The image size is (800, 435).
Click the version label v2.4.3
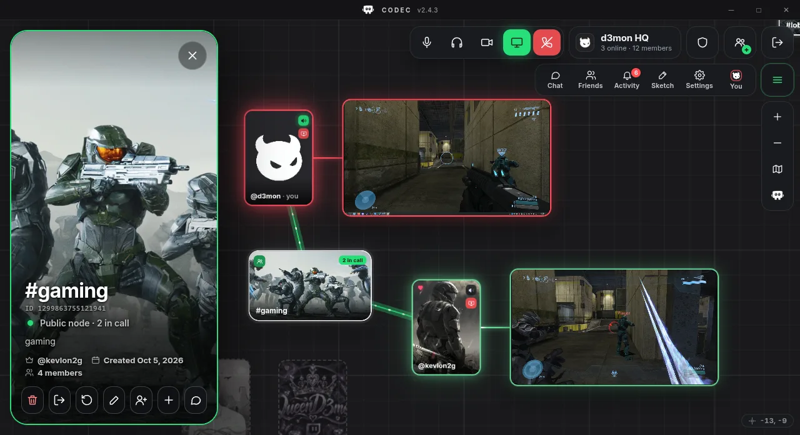(x=427, y=10)
